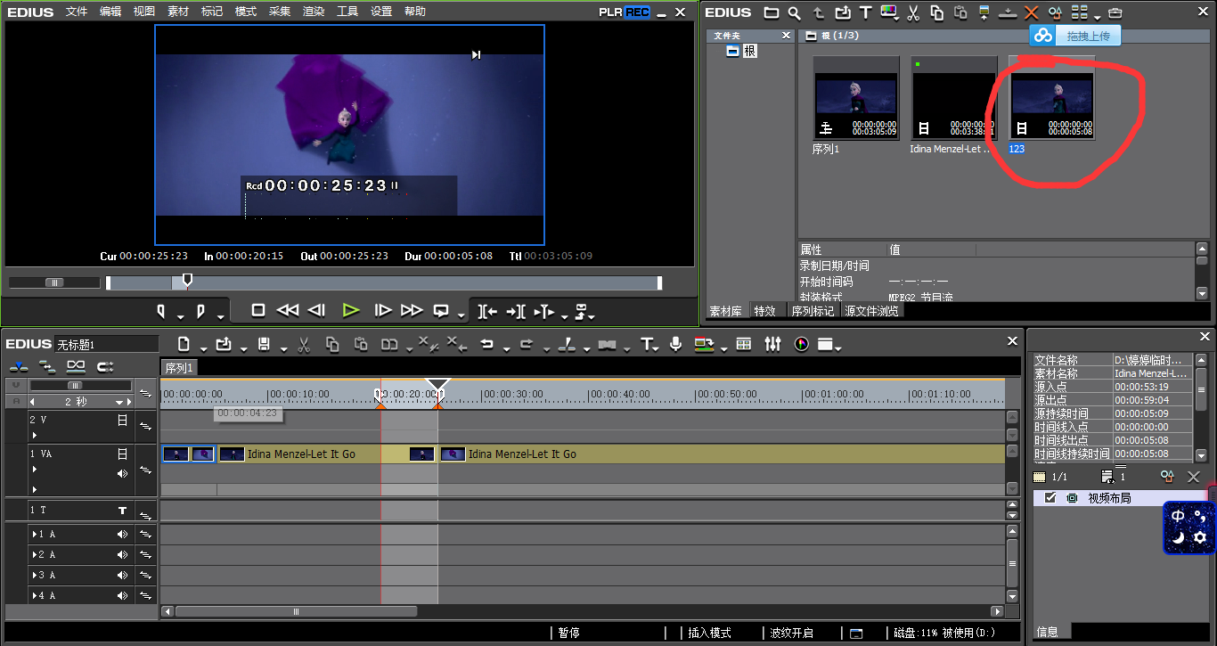Expand the 2 A audio track
Viewport: 1217px width, 646px height.
[34, 555]
